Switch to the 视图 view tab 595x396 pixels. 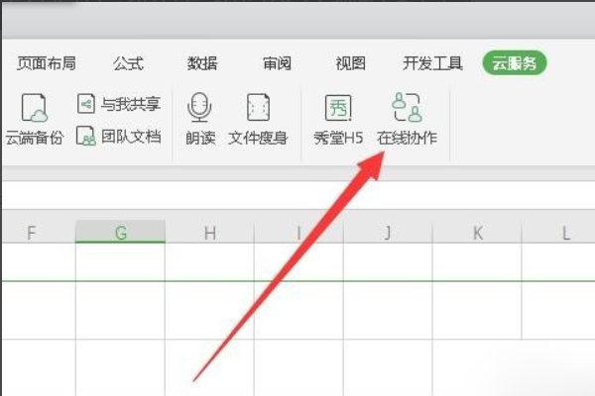351,63
